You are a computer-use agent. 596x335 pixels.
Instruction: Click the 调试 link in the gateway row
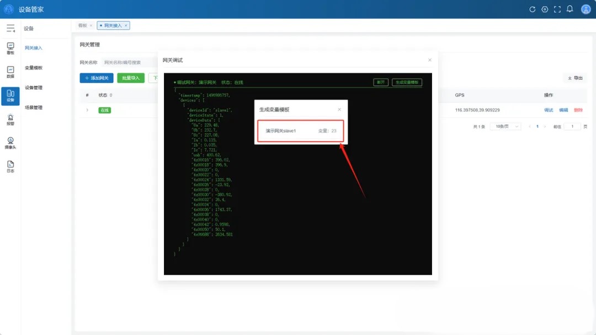(549, 110)
